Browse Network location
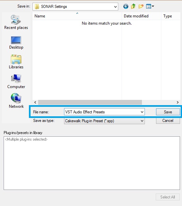This screenshot has height=206, width=182. [x=16, y=101]
